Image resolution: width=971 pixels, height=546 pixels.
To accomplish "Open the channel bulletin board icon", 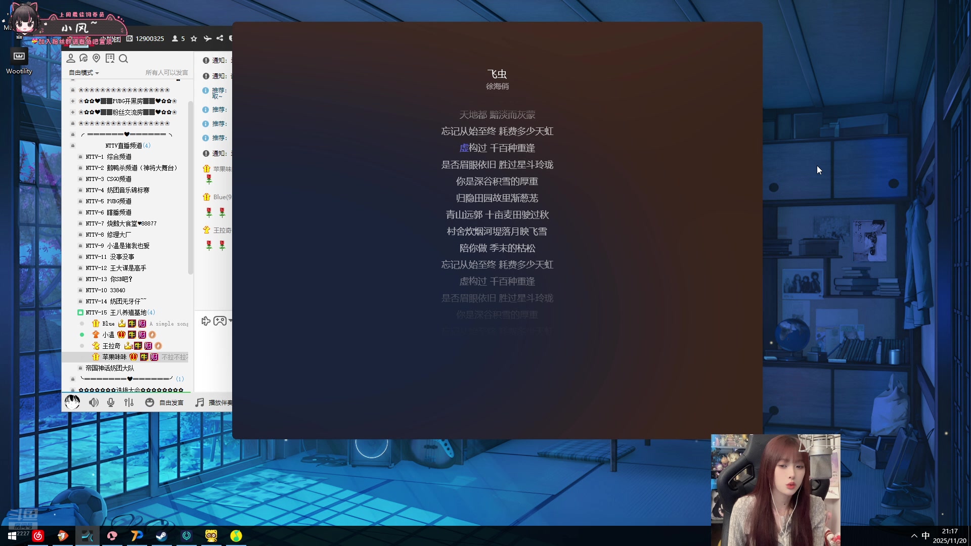I will click(110, 59).
